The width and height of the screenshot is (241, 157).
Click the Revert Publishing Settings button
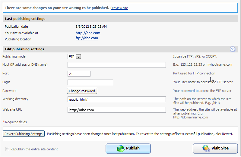(24, 134)
